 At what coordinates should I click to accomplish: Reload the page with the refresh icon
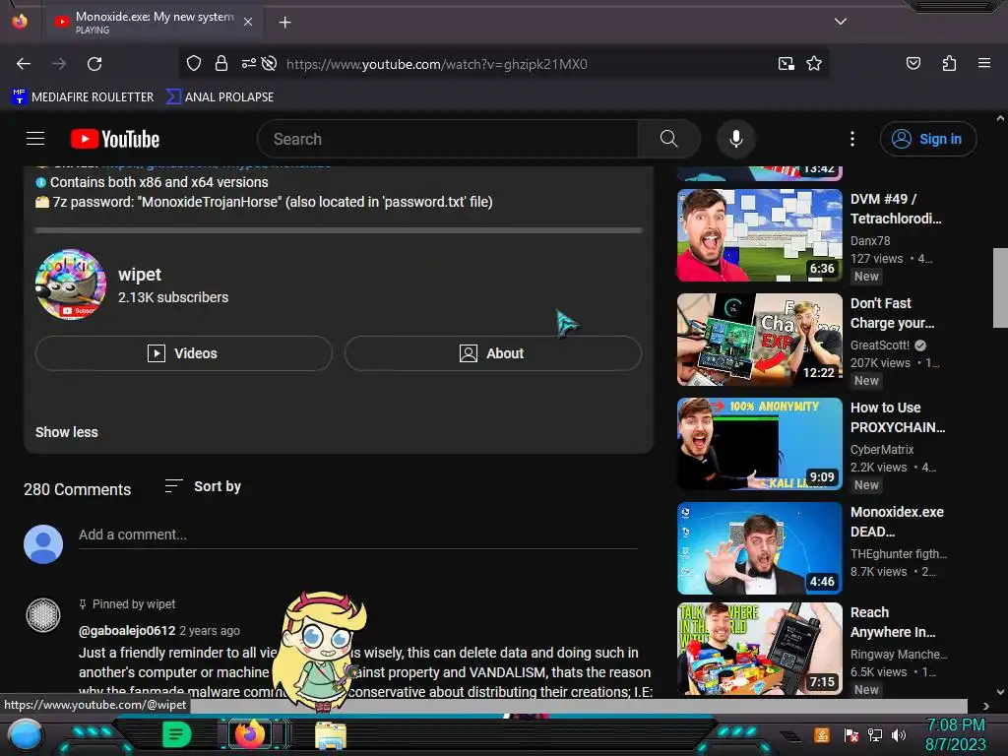94,64
